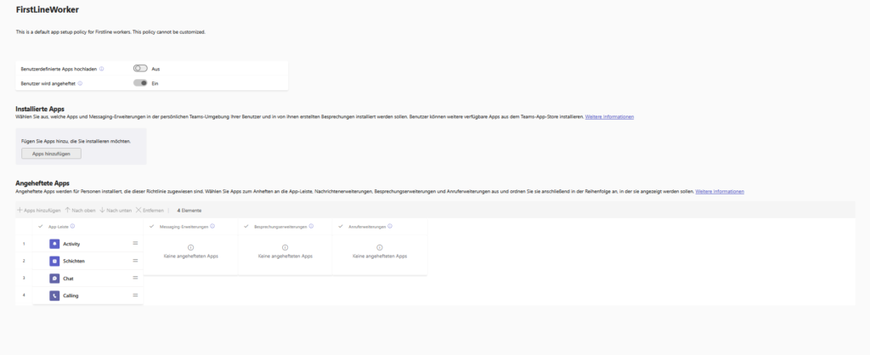Click the Chat app icon

coord(54,278)
